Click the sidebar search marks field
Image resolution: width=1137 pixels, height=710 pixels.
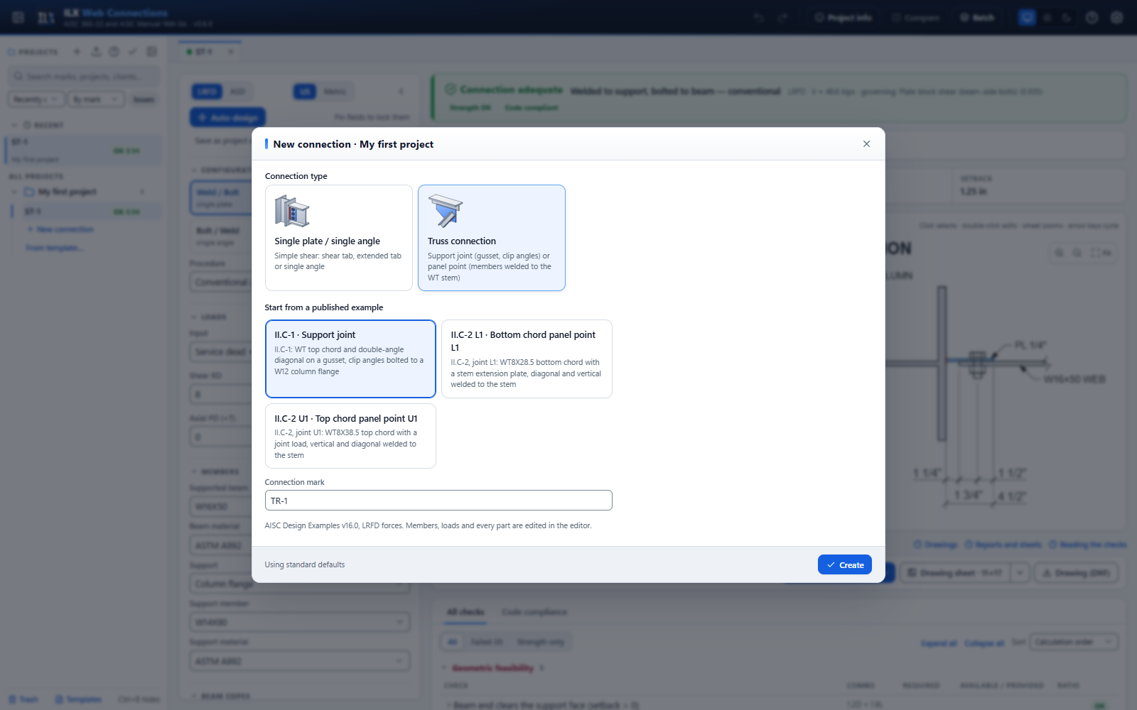pyautogui.click(x=84, y=76)
